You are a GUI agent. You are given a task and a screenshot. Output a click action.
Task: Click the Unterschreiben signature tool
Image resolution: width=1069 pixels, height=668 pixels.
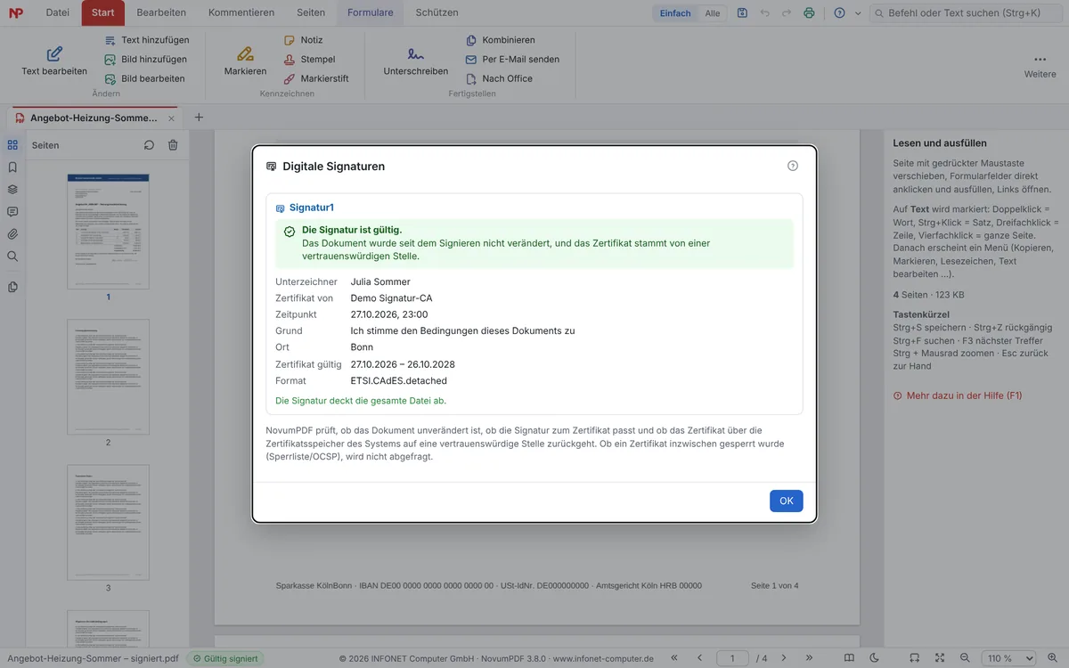415,61
